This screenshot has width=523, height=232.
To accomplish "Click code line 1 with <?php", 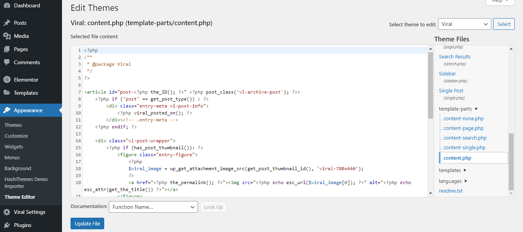I will tap(255, 50).
